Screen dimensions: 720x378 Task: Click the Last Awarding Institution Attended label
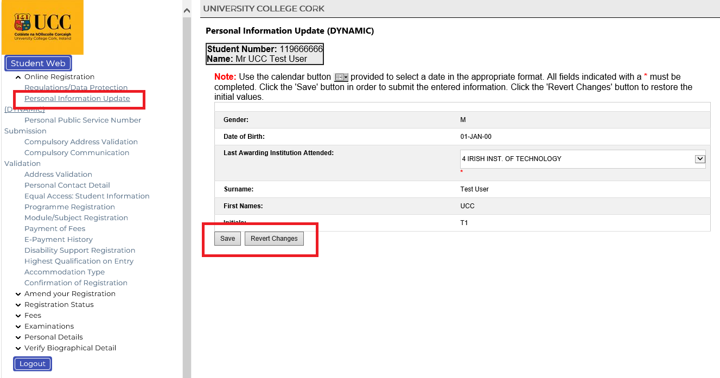tap(278, 153)
